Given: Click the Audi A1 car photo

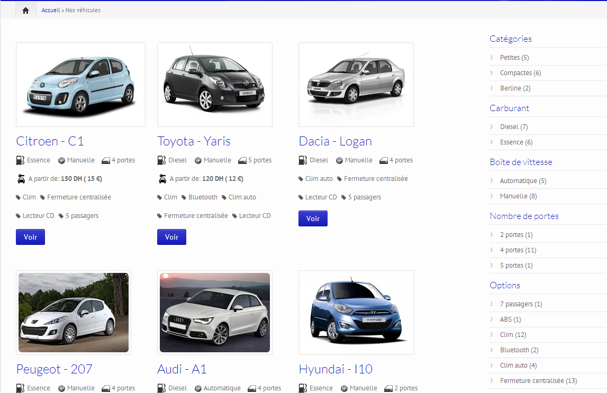Looking at the screenshot, I should point(215,313).
